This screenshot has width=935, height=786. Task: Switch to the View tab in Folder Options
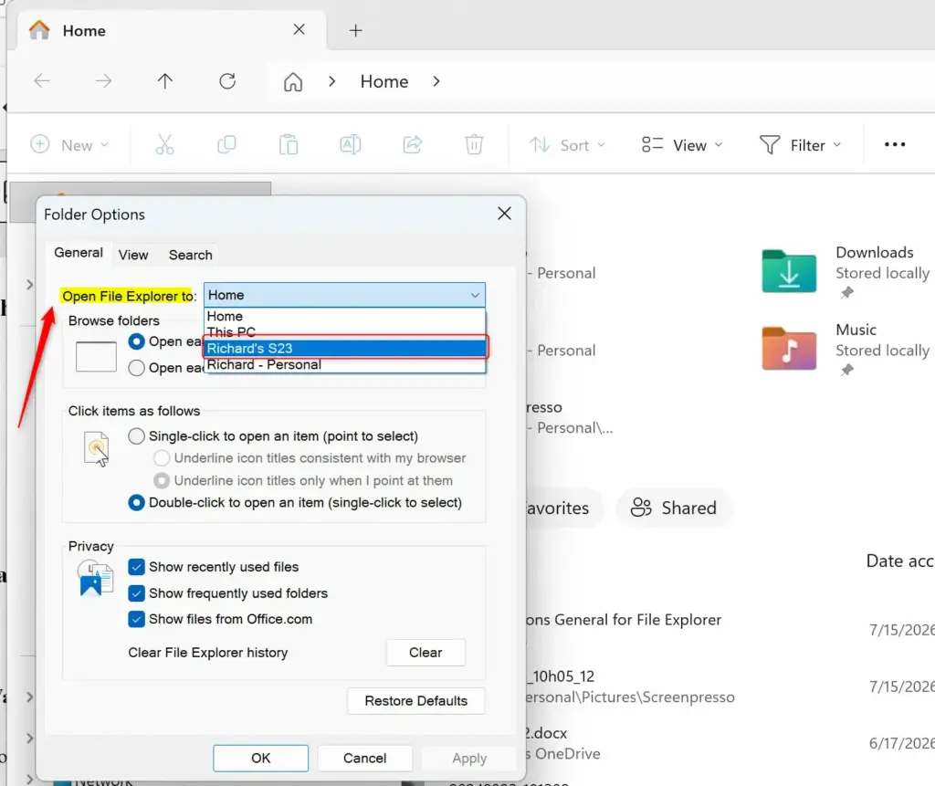coord(133,256)
